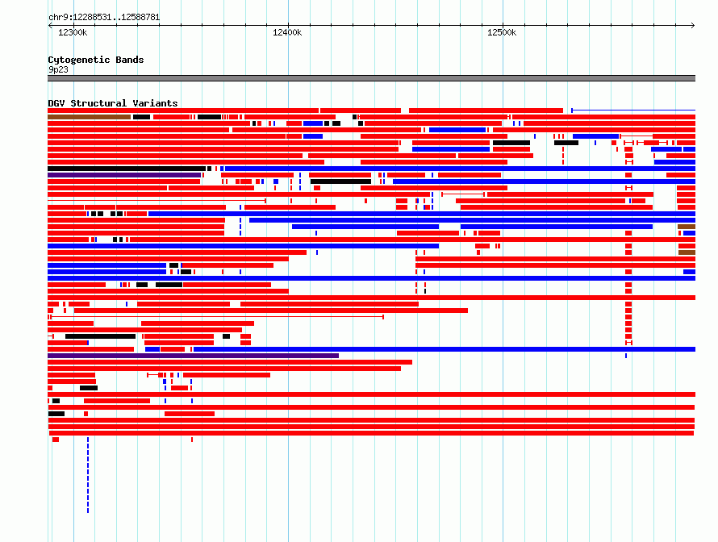
Task: Select the long brown variant bar at top left
Action: click(x=90, y=117)
